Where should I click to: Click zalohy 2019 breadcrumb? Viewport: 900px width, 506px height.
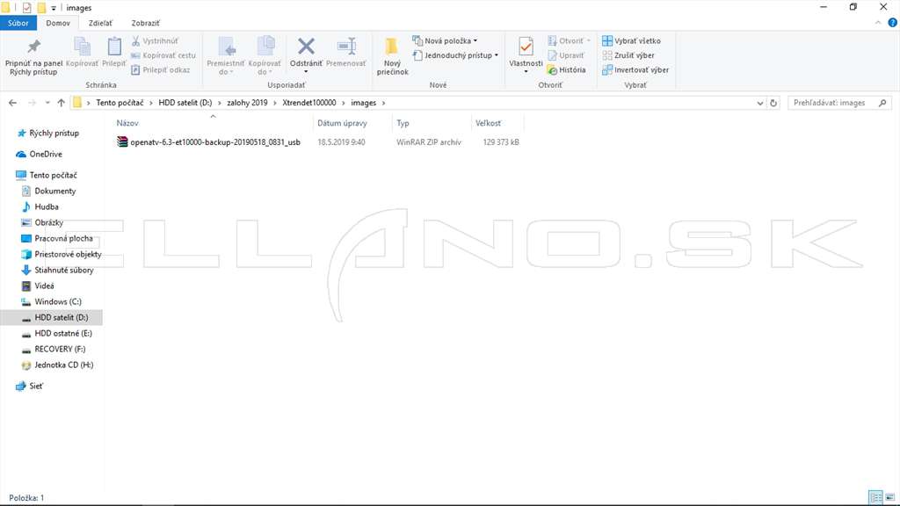(x=247, y=103)
